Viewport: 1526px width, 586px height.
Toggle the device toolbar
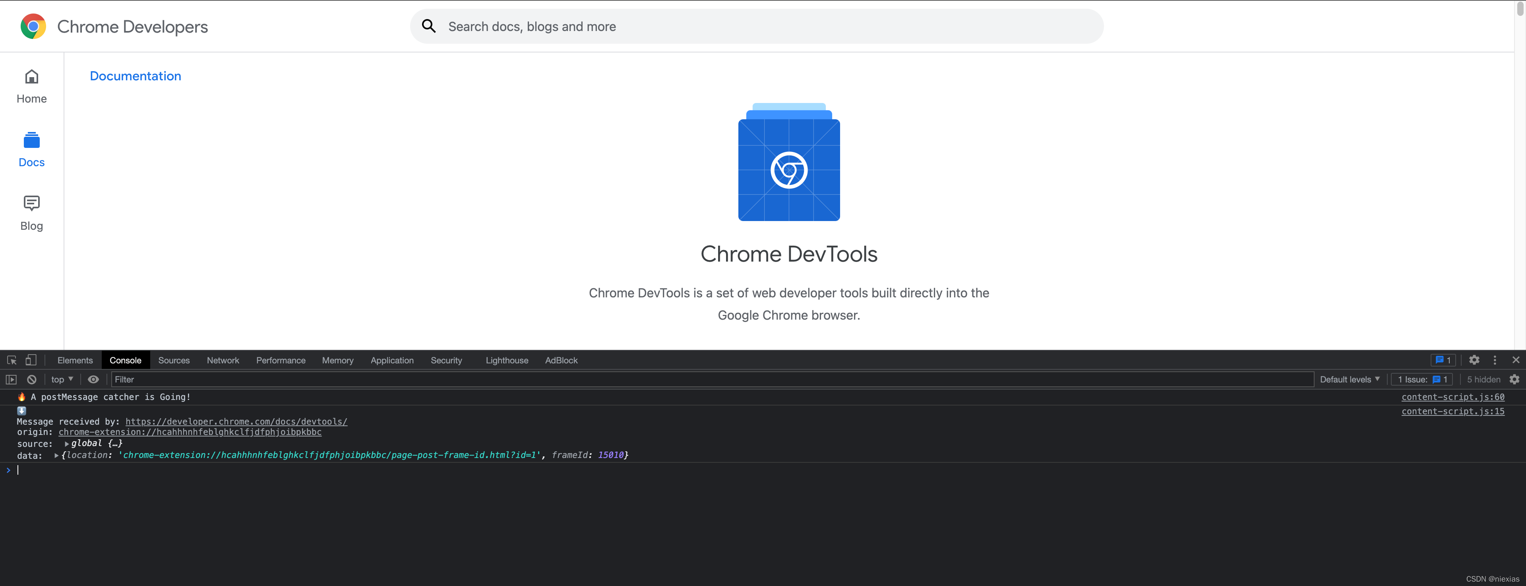pos(30,360)
